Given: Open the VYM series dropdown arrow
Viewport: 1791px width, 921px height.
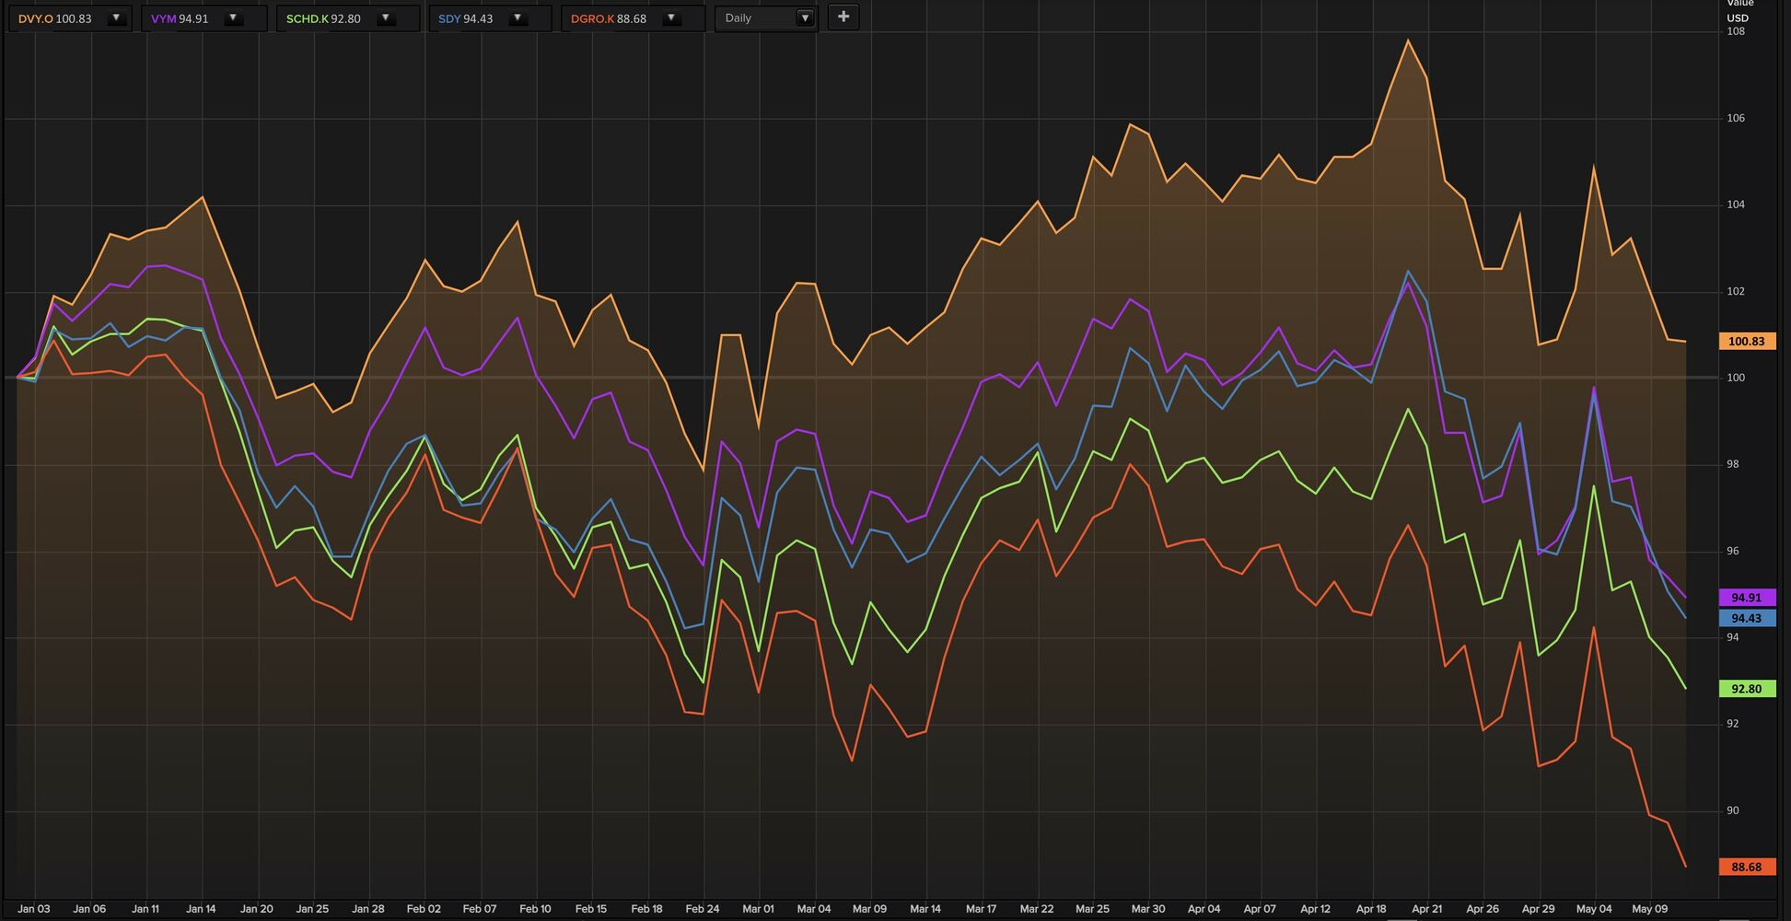Looking at the screenshot, I should pyautogui.click(x=233, y=18).
